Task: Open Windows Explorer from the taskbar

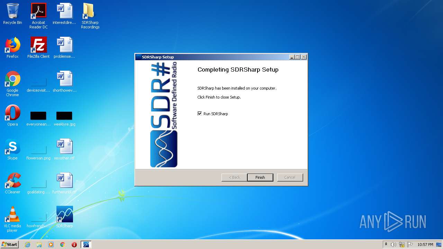Action: tap(39, 245)
